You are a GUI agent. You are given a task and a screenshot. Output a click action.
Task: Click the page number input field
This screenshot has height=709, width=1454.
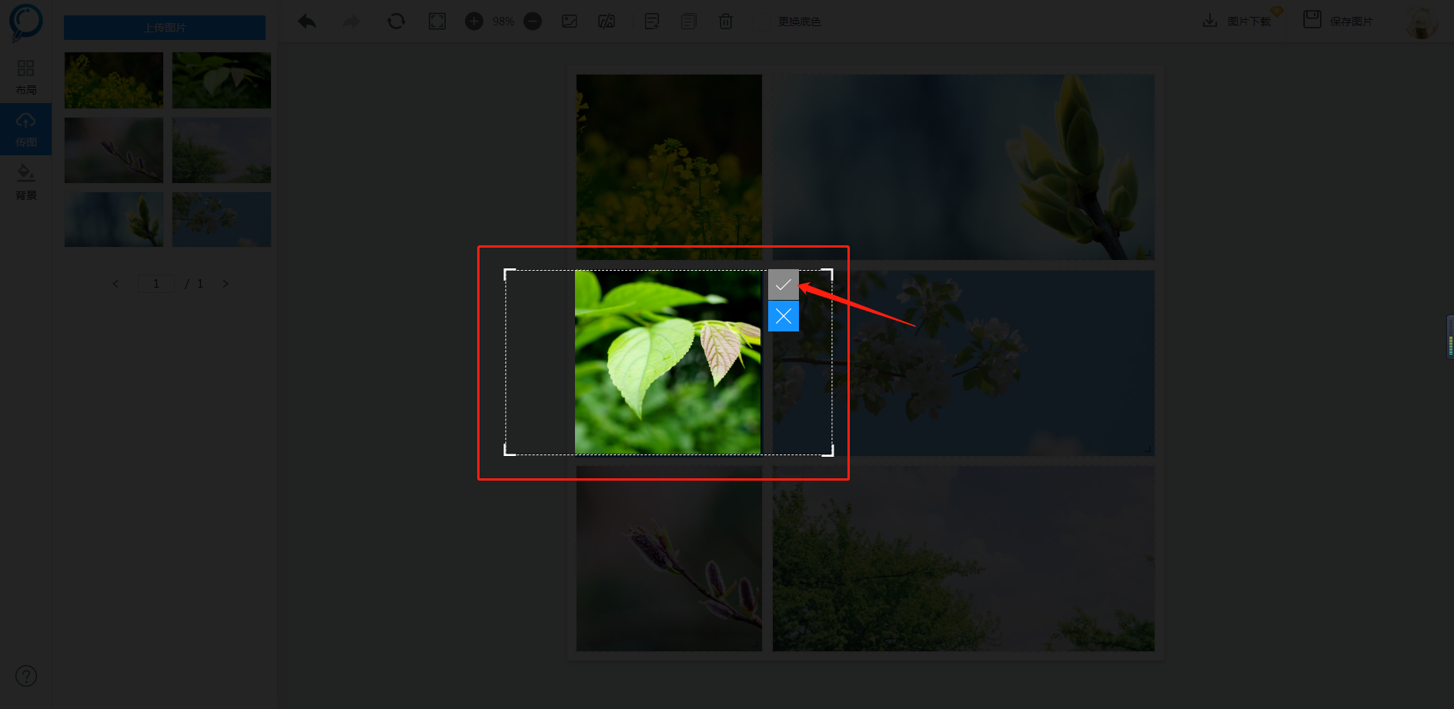click(156, 284)
